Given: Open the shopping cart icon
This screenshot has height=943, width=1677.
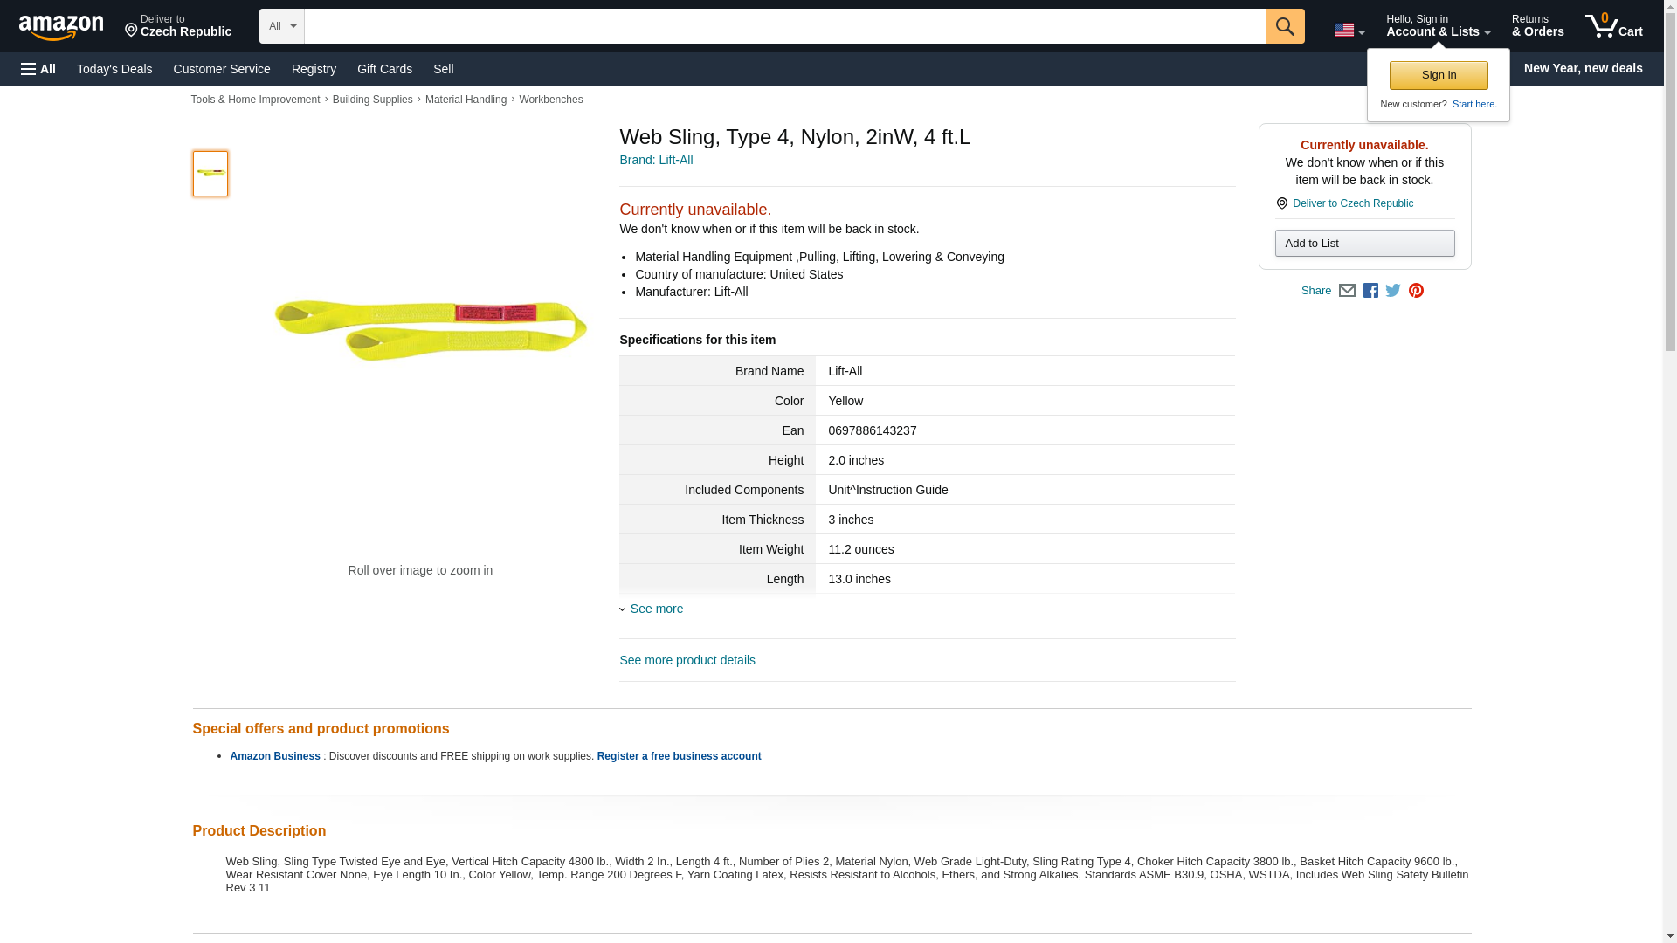Looking at the screenshot, I should click(1613, 26).
